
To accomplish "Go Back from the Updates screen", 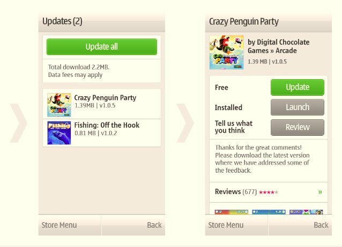I will 133,225.
